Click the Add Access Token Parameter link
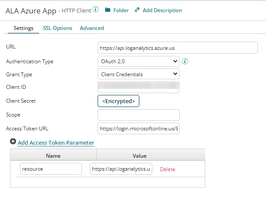 (56, 143)
